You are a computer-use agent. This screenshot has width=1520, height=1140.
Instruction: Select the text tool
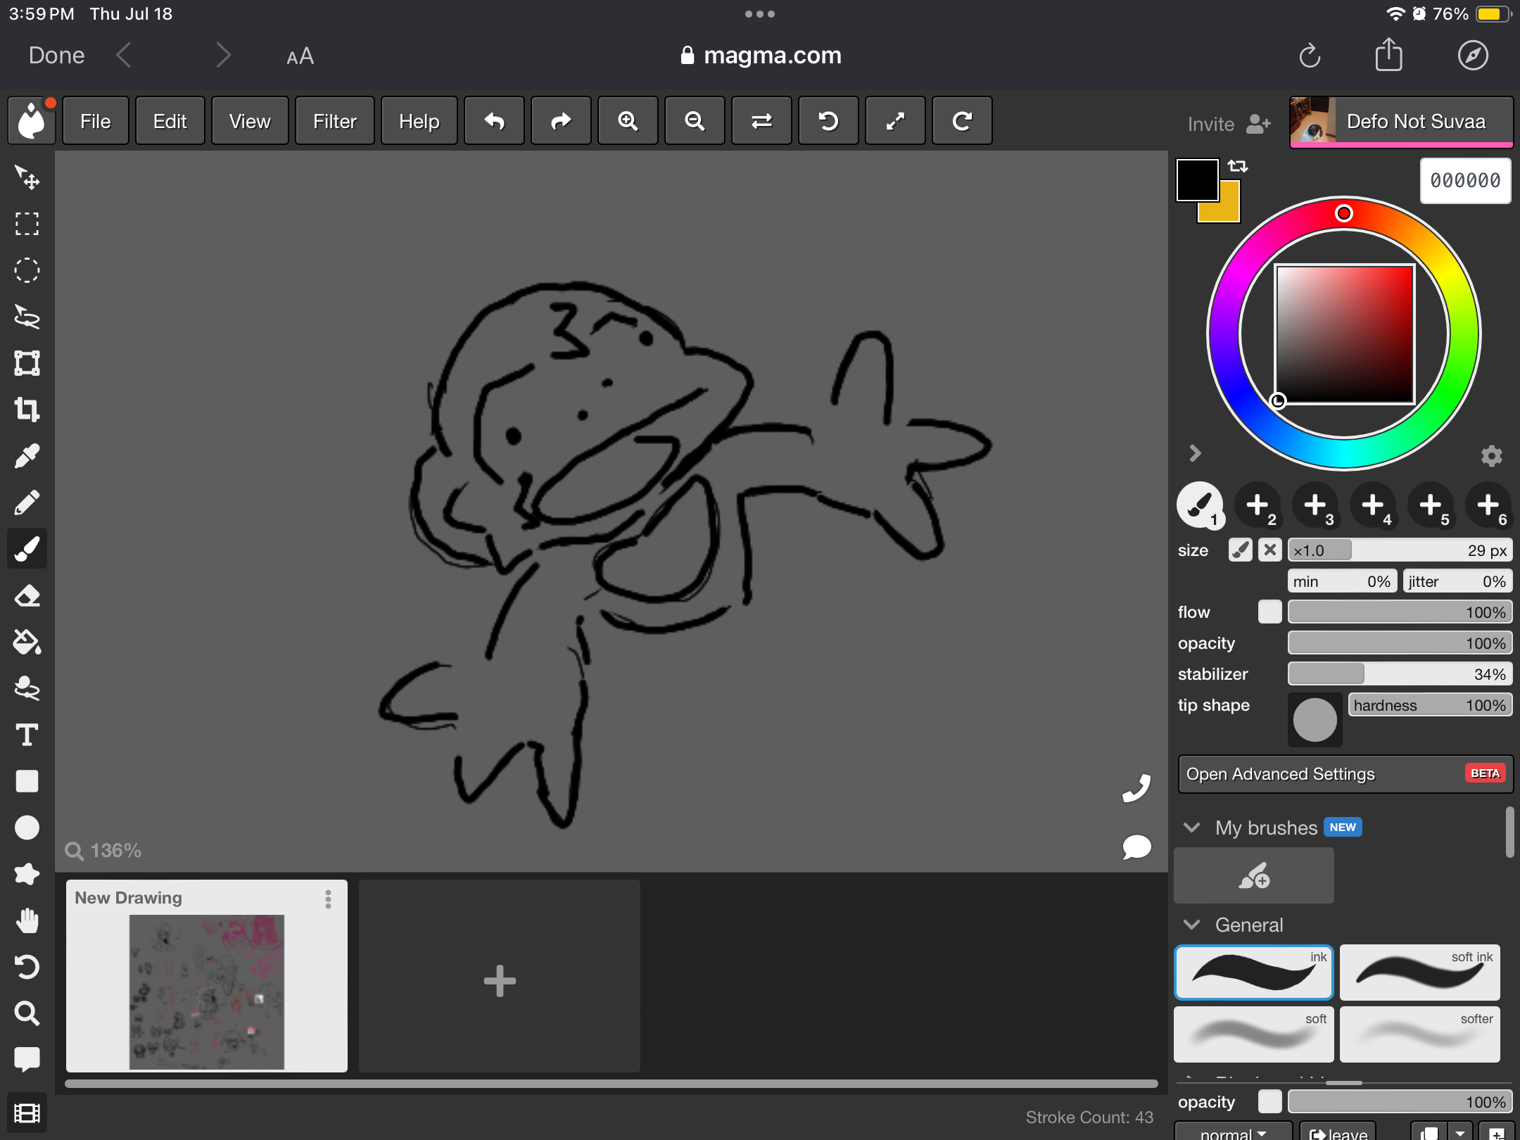[27, 735]
